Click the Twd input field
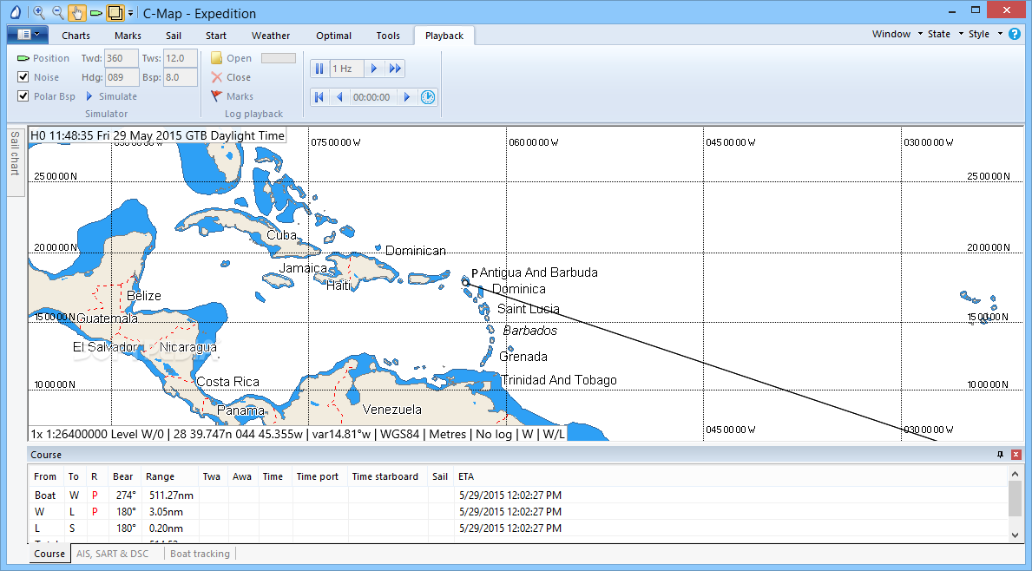 point(122,58)
